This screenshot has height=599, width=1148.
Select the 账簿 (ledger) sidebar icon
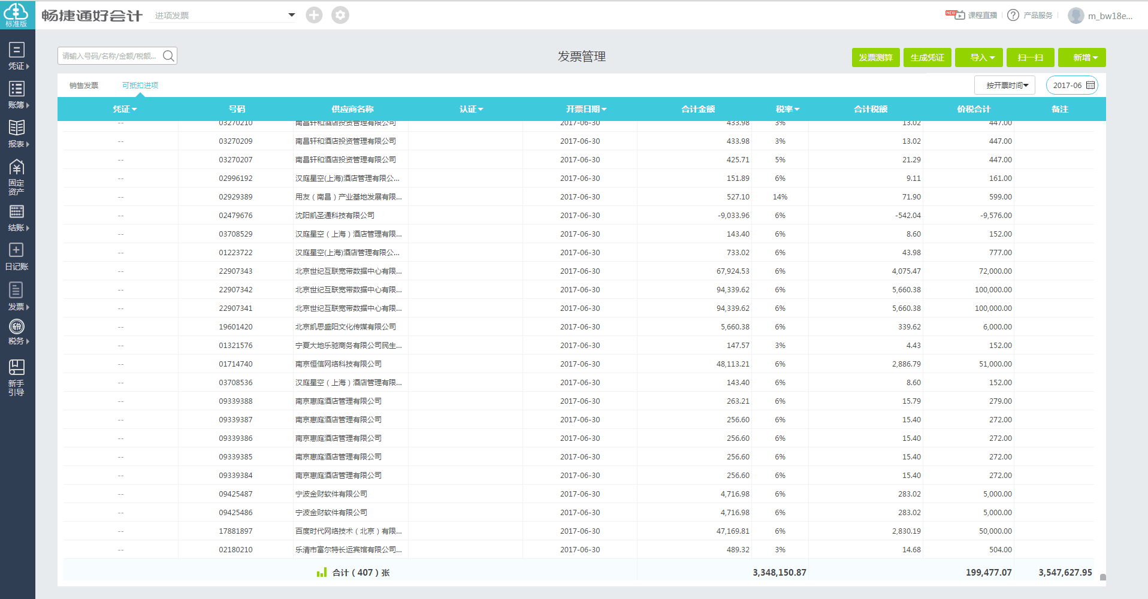pos(17,95)
